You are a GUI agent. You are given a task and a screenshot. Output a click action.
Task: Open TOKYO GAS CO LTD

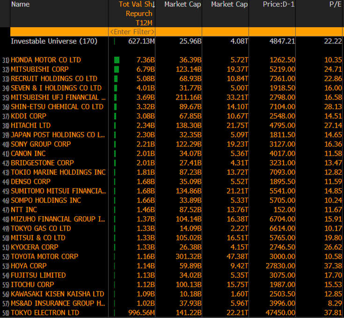pos(41,228)
